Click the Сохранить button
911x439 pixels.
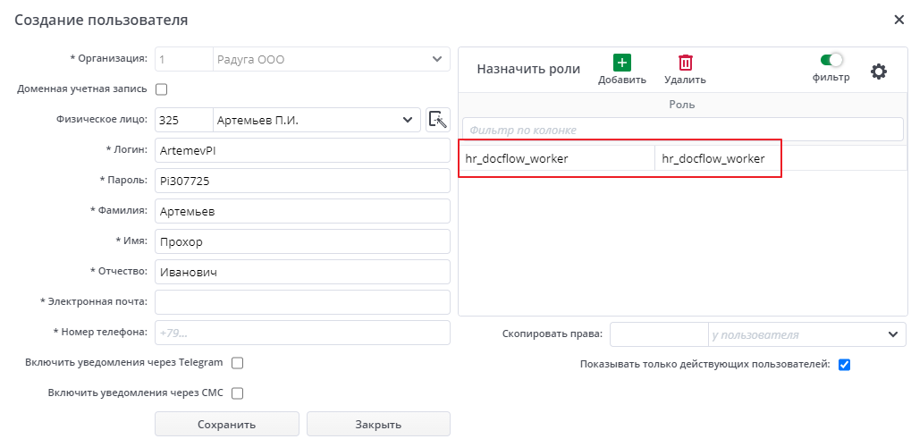(x=227, y=424)
